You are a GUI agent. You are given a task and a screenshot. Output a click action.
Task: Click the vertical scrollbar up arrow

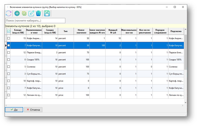tap(185, 30)
